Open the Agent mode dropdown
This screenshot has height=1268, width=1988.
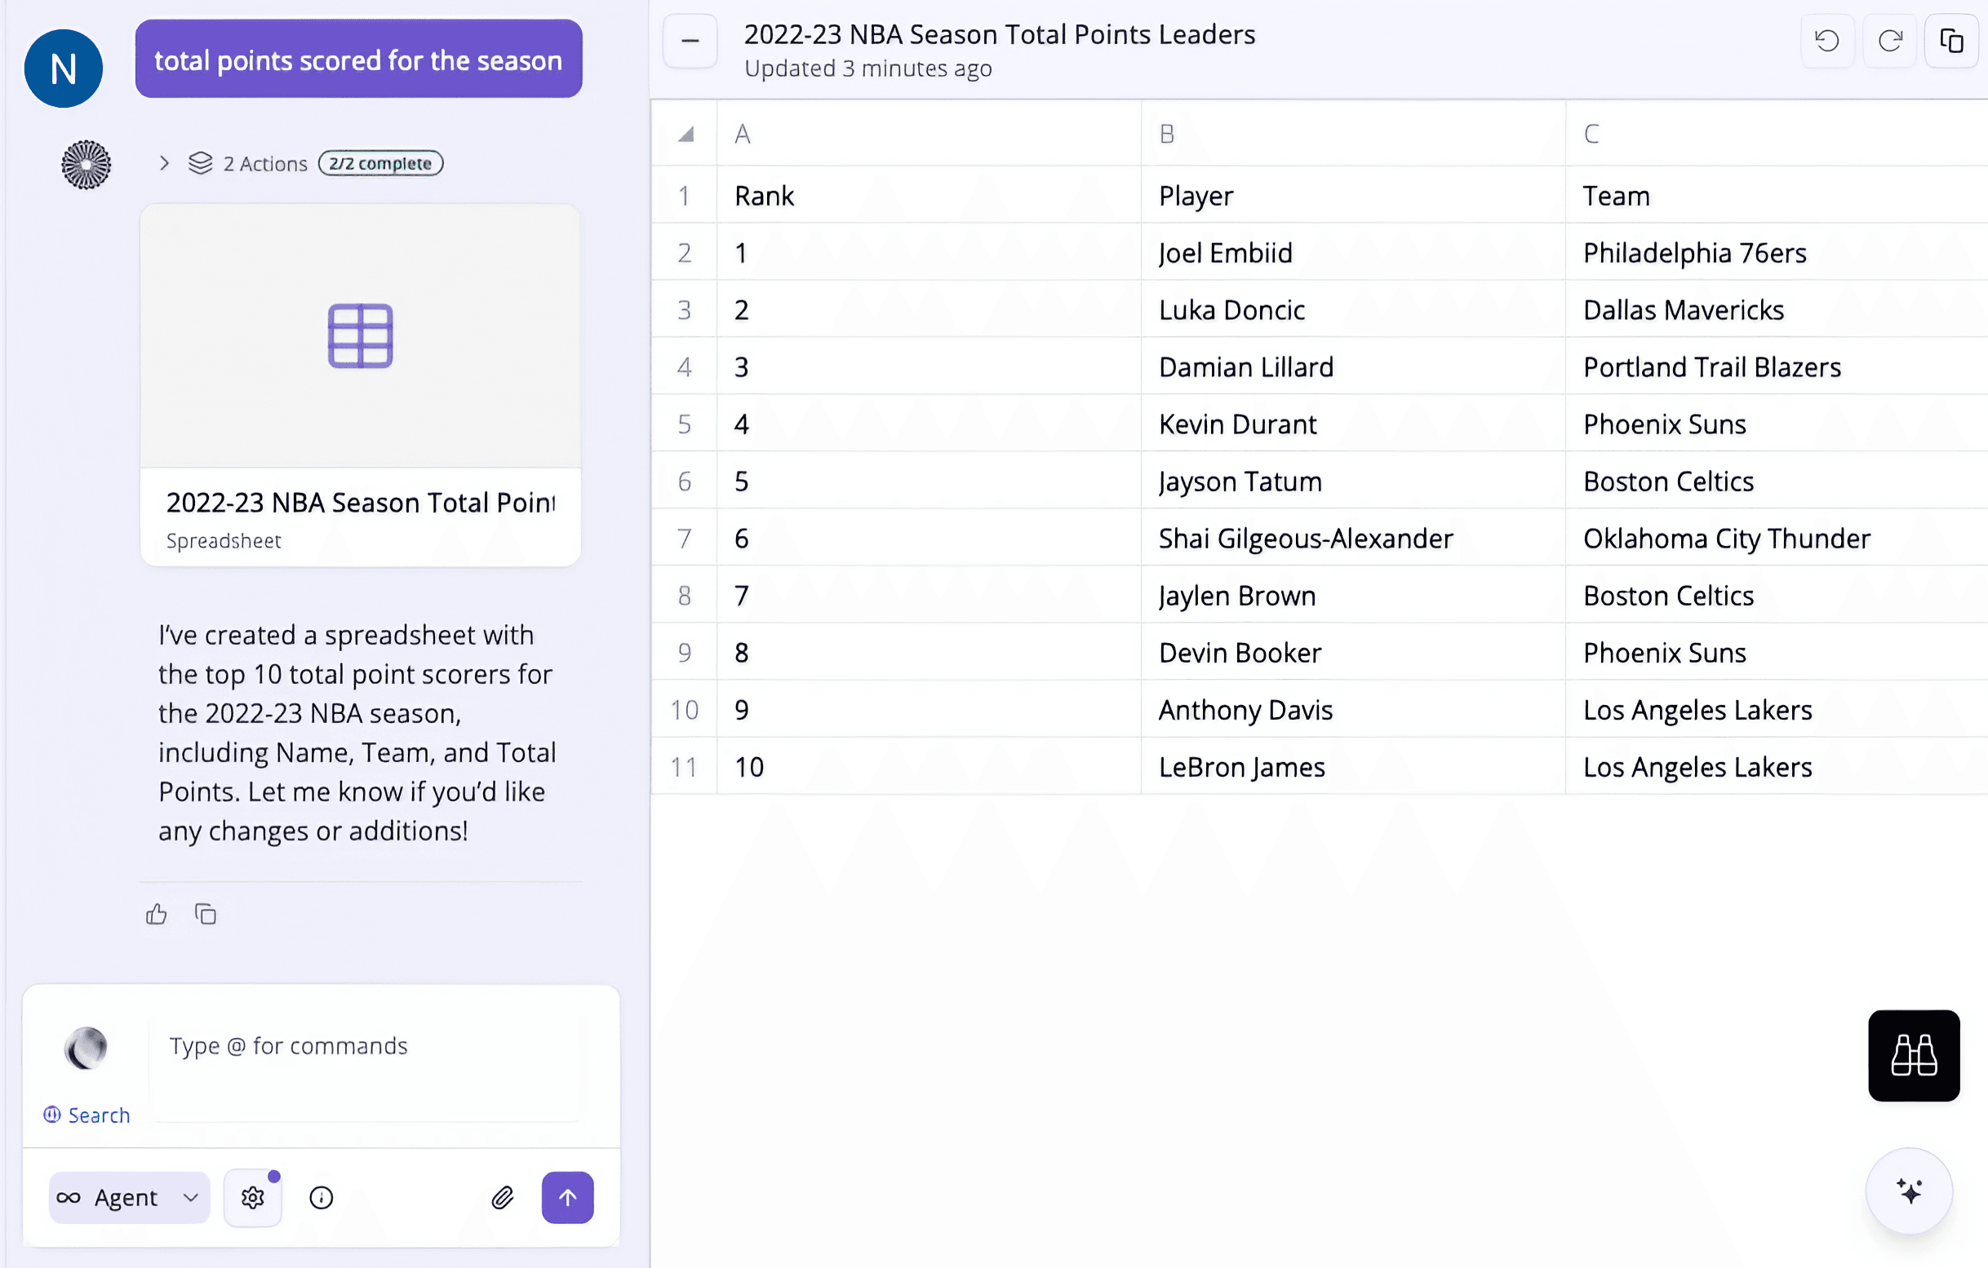coord(129,1197)
